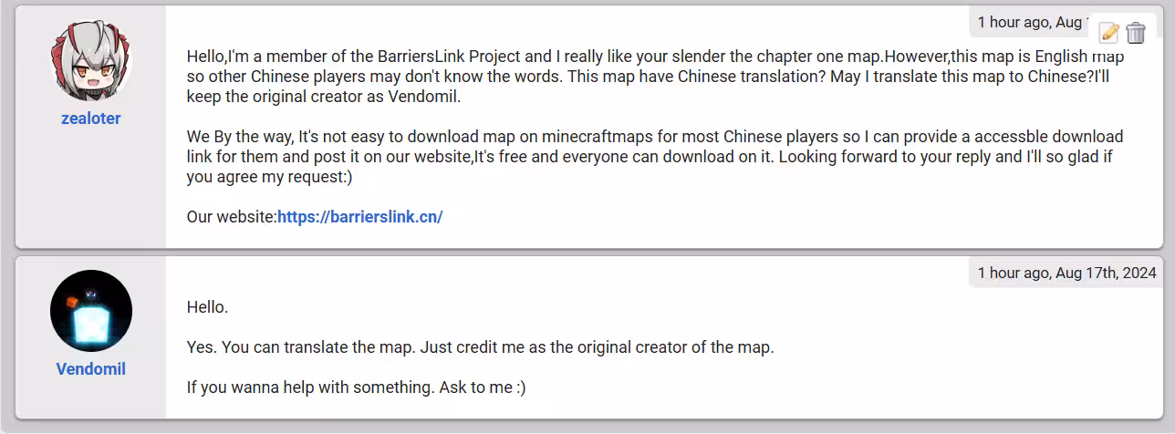The image size is (1175, 434).
Task: Click the 'Yes. You can translate the map' line
Action: (x=480, y=347)
